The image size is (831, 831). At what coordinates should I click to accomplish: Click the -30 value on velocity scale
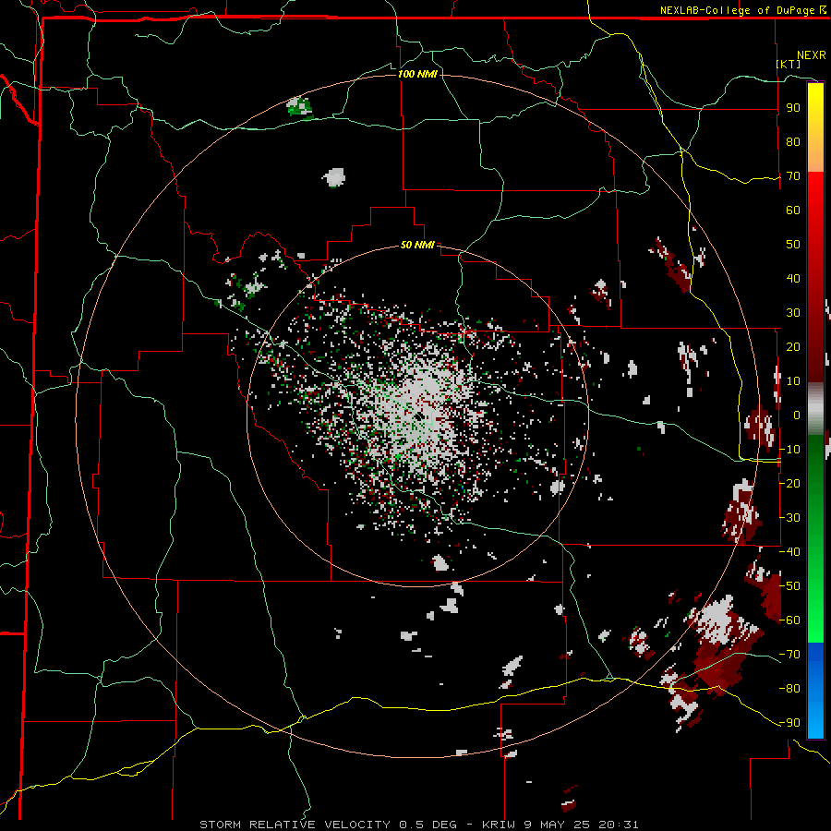tap(789, 518)
